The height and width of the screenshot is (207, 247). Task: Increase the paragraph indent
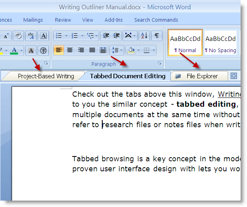[x=116, y=36]
